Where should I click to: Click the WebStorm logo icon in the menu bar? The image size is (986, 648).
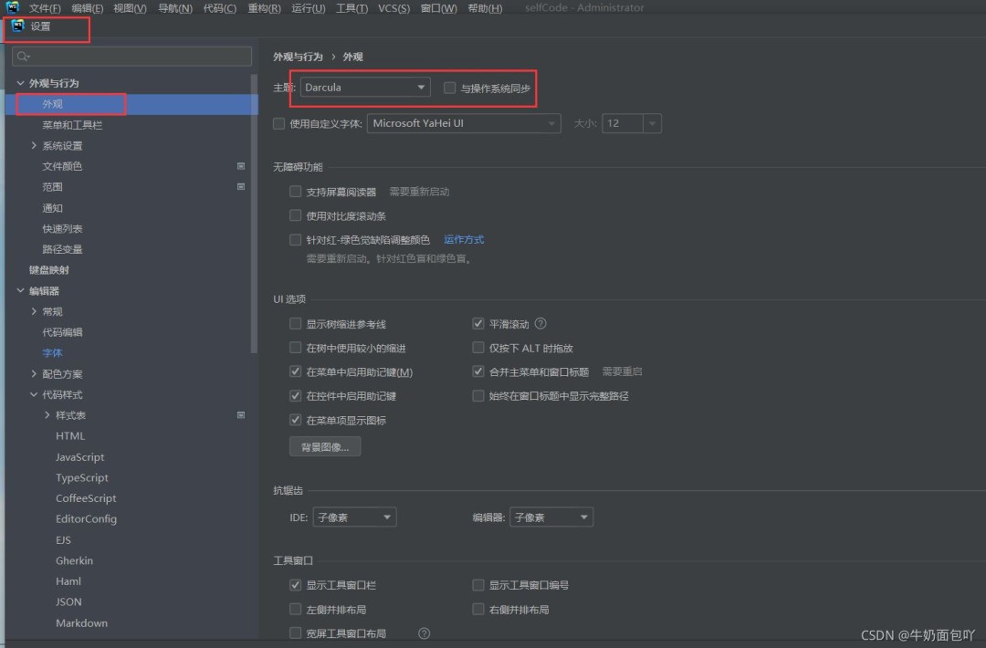[x=11, y=7]
